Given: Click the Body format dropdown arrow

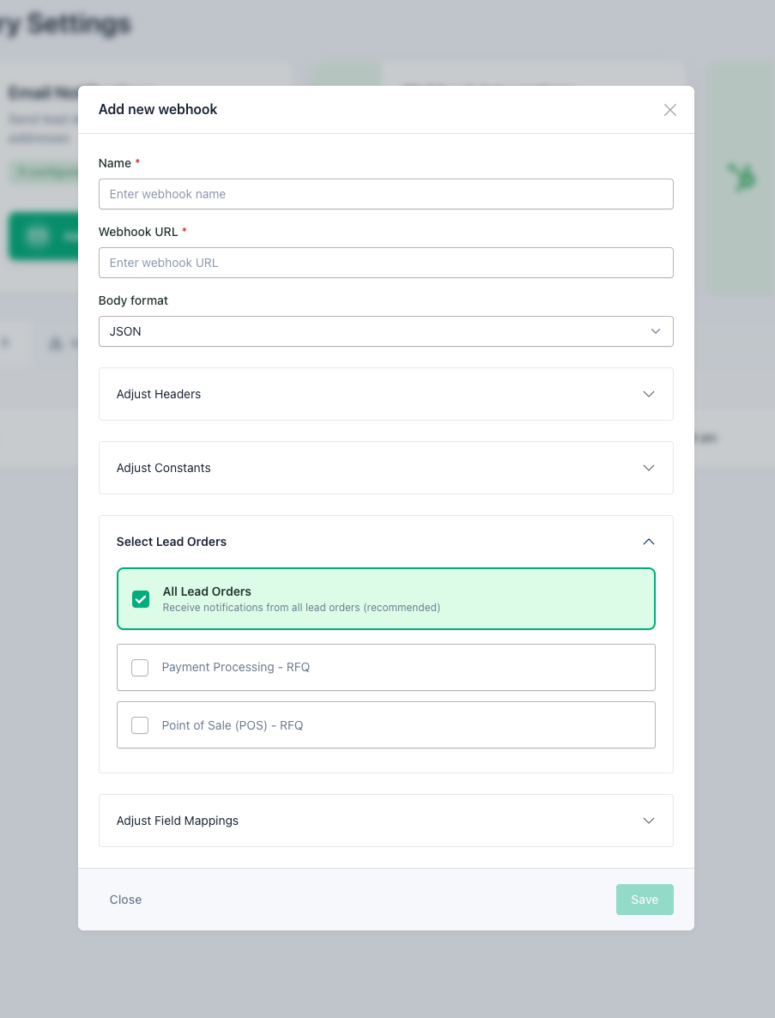Looking at the screenshot, I should pyautogui.click(x=656, y=331).
